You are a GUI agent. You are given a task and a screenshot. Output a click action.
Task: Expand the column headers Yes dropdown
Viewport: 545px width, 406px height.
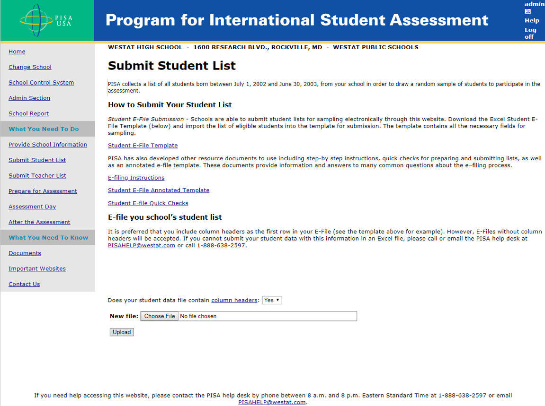pos(272,300)
